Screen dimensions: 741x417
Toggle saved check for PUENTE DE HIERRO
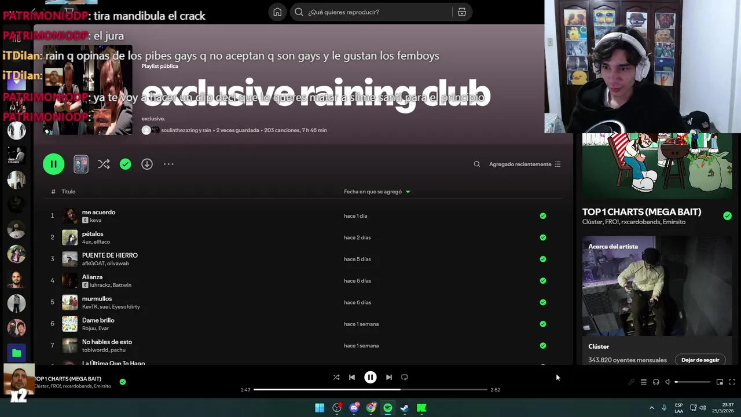[x=543, y=259]
